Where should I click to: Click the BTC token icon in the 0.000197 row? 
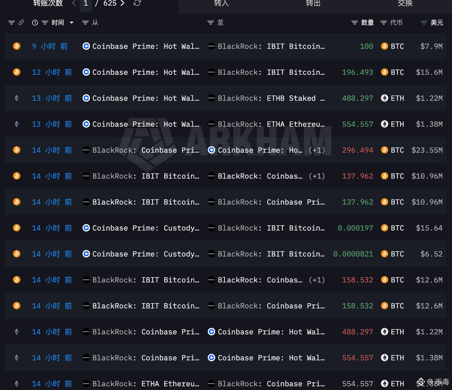pyautogui.click(x=385, y=228)
